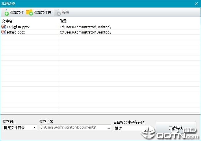Click the Add Folder (添加文件夹) icon
Image resolution: width=201 pixels, height=141 pixels.
click(x=29, y=12)
